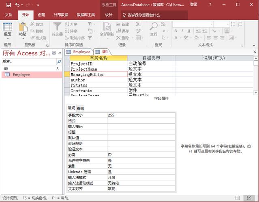This screenshot has height=202, width=259.
Task: Click the Italic I formatting icon
Action: pyautogui.click(x=182, y=31)
